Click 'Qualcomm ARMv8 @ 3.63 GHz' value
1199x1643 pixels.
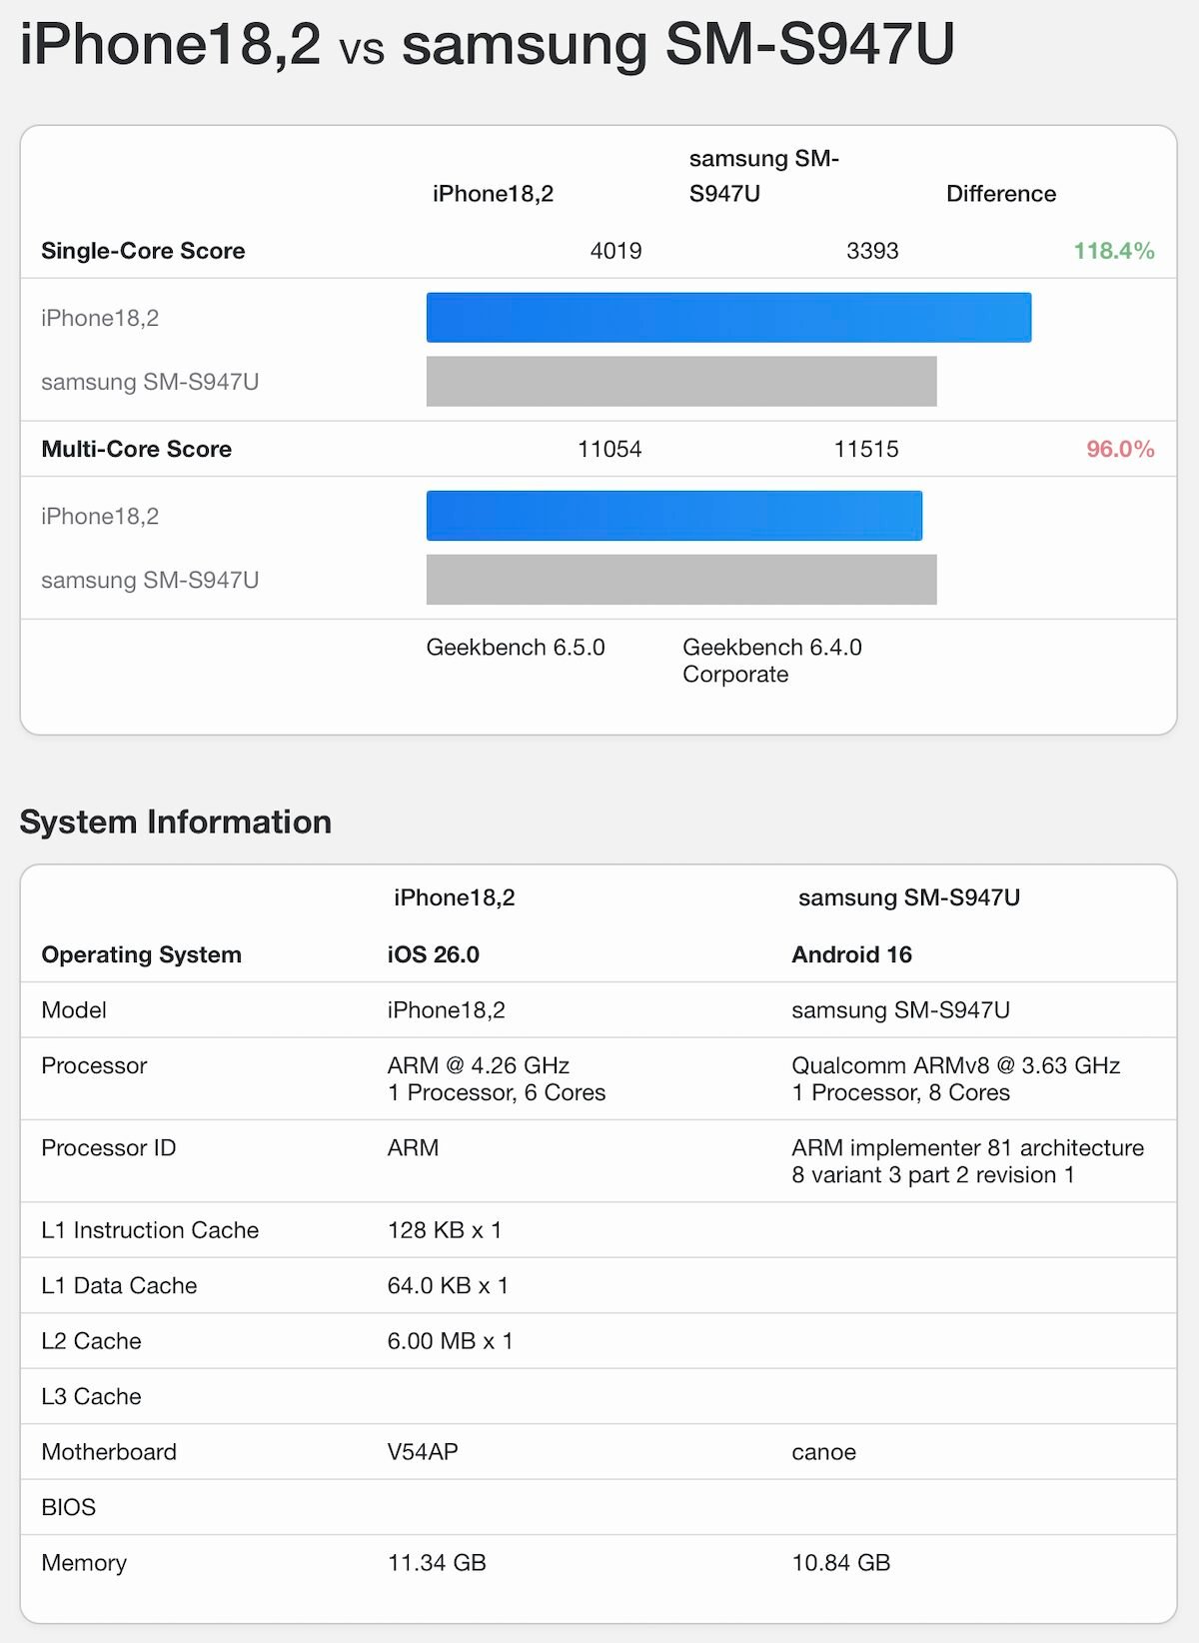tap(956, 1065)
